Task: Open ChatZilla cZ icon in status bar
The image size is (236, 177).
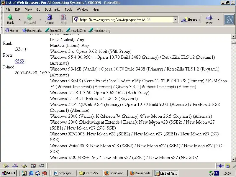Action: pyautogui.click(x=41, y=166)
